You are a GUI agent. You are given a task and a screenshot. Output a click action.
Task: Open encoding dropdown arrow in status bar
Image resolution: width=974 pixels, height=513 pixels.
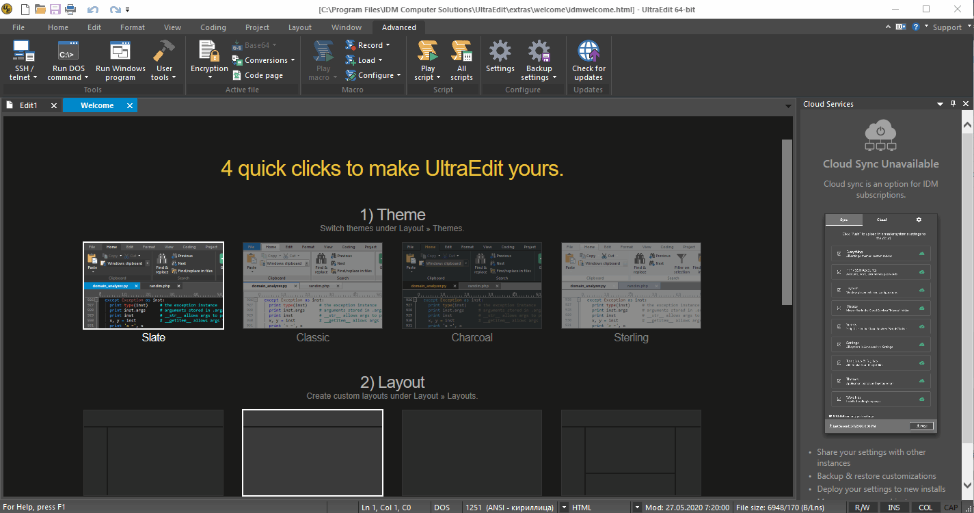564,508
